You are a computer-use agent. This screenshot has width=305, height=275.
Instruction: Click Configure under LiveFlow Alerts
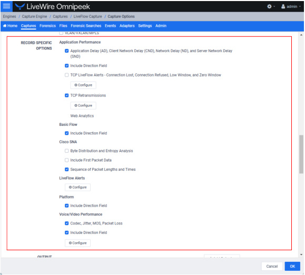point(77,188)
